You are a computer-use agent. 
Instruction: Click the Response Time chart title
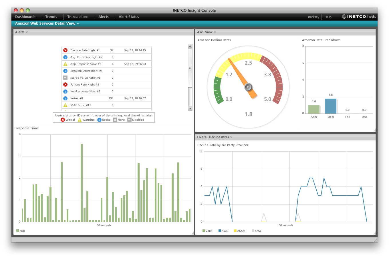click(x=27, y=128)
